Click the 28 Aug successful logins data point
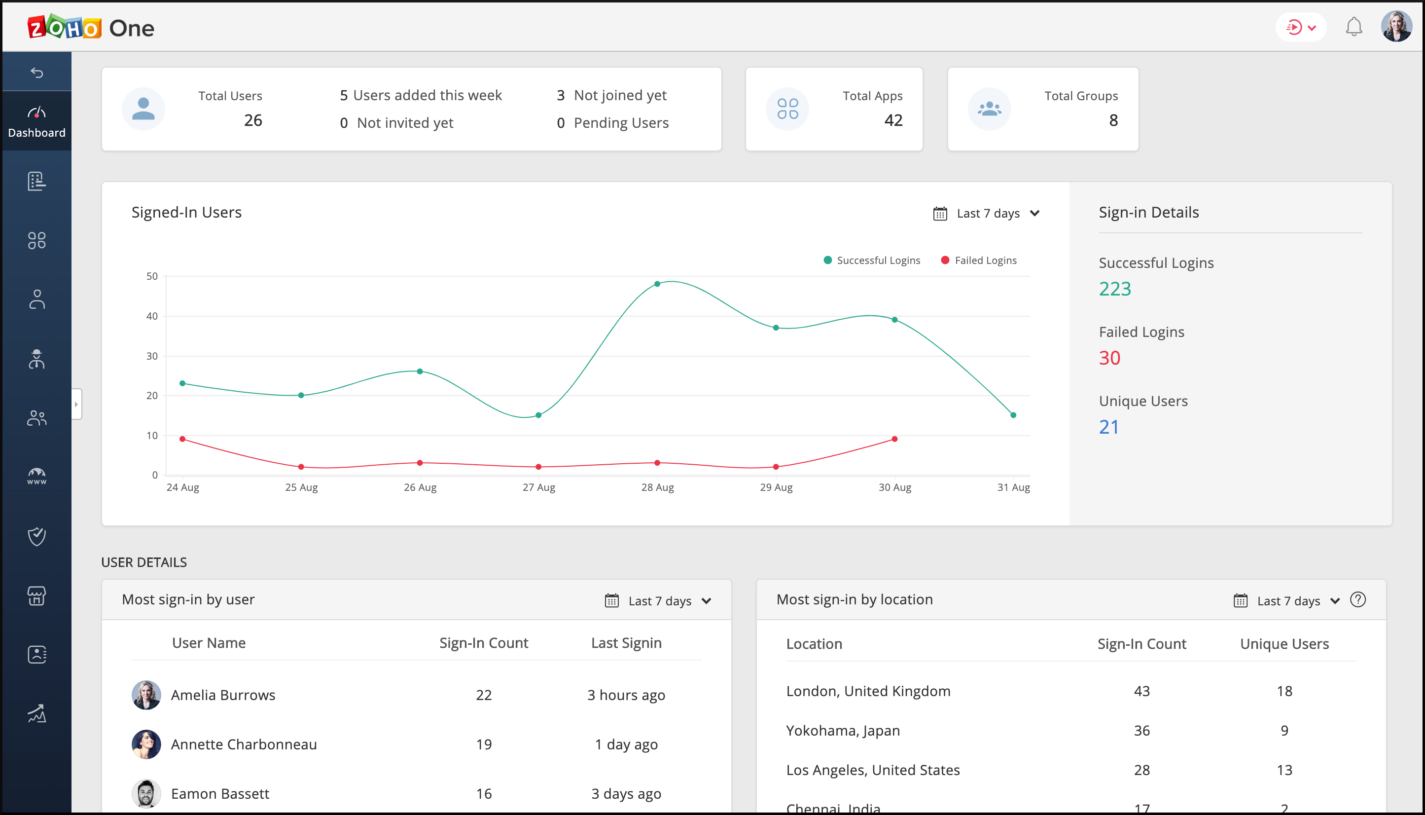Viewport: 1425px width, 815px height. (657, 284)
